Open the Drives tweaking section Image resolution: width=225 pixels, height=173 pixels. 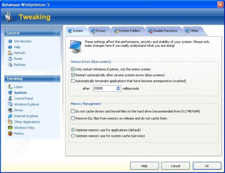(x=19, y=110)
